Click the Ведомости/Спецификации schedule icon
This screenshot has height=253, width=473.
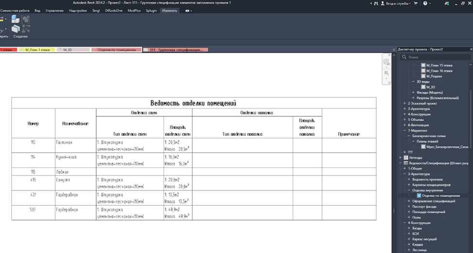pyautogui.click(x=405, y=163)
